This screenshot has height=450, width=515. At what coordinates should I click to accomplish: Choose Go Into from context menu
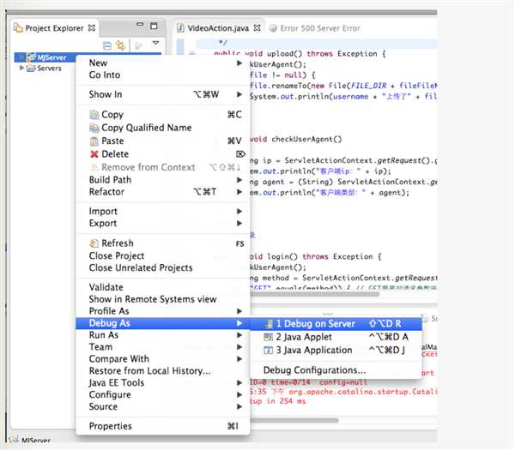pos(162,75)
